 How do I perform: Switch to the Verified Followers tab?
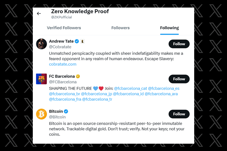pos(64,28)
